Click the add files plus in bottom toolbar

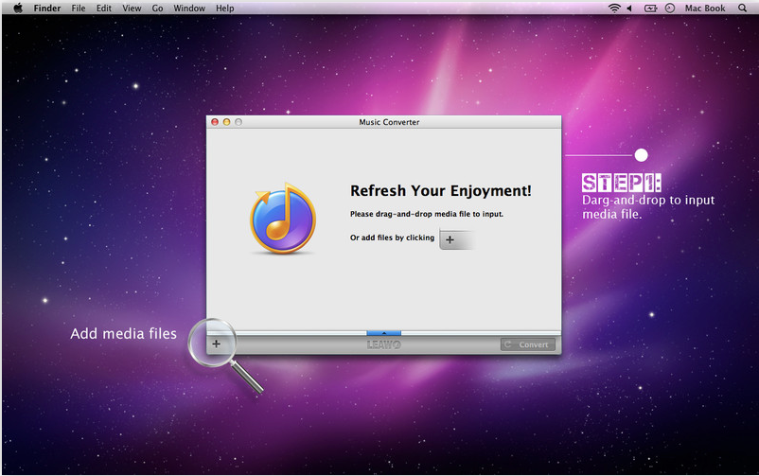217,344
